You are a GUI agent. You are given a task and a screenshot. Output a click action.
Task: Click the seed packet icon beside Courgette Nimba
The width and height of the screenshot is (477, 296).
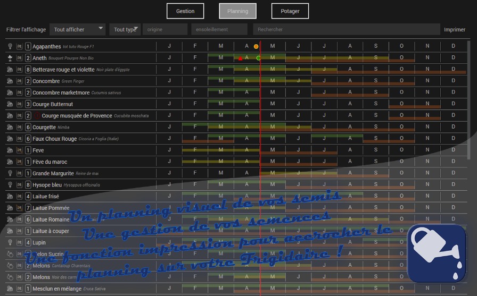tap(19, 128)
